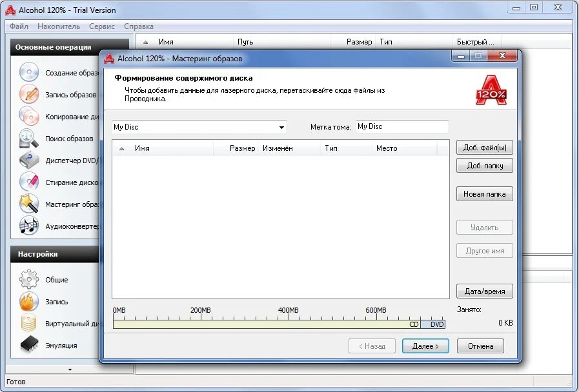Click the Image Burning Wizard pencil-disc icon
This screenshot has height=392, width=579.
29,94
